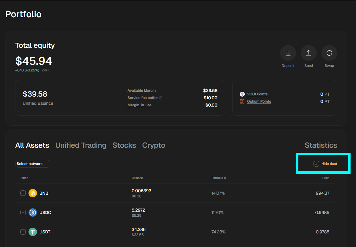The width and height of the screenshot is (356, 247).
Task: Expand the USDC row details
Action: (x=23, y=212)
